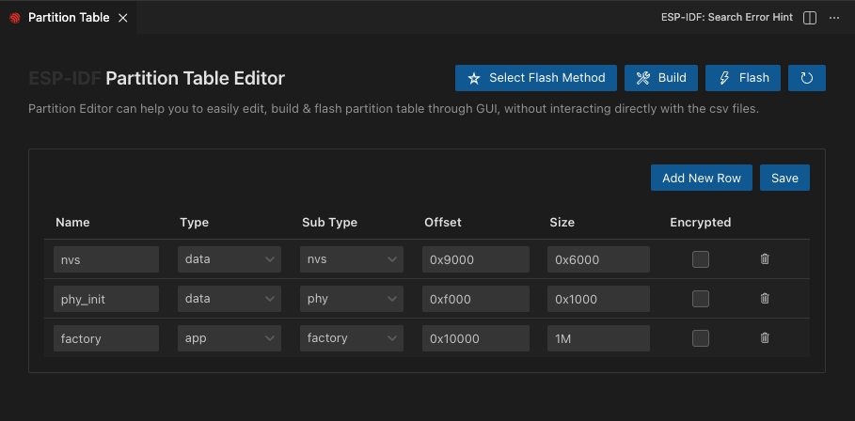Click the Select Flash Method button
Viewport: 855px width, 421px height.
pyautogui.click(x=536, y=78)
